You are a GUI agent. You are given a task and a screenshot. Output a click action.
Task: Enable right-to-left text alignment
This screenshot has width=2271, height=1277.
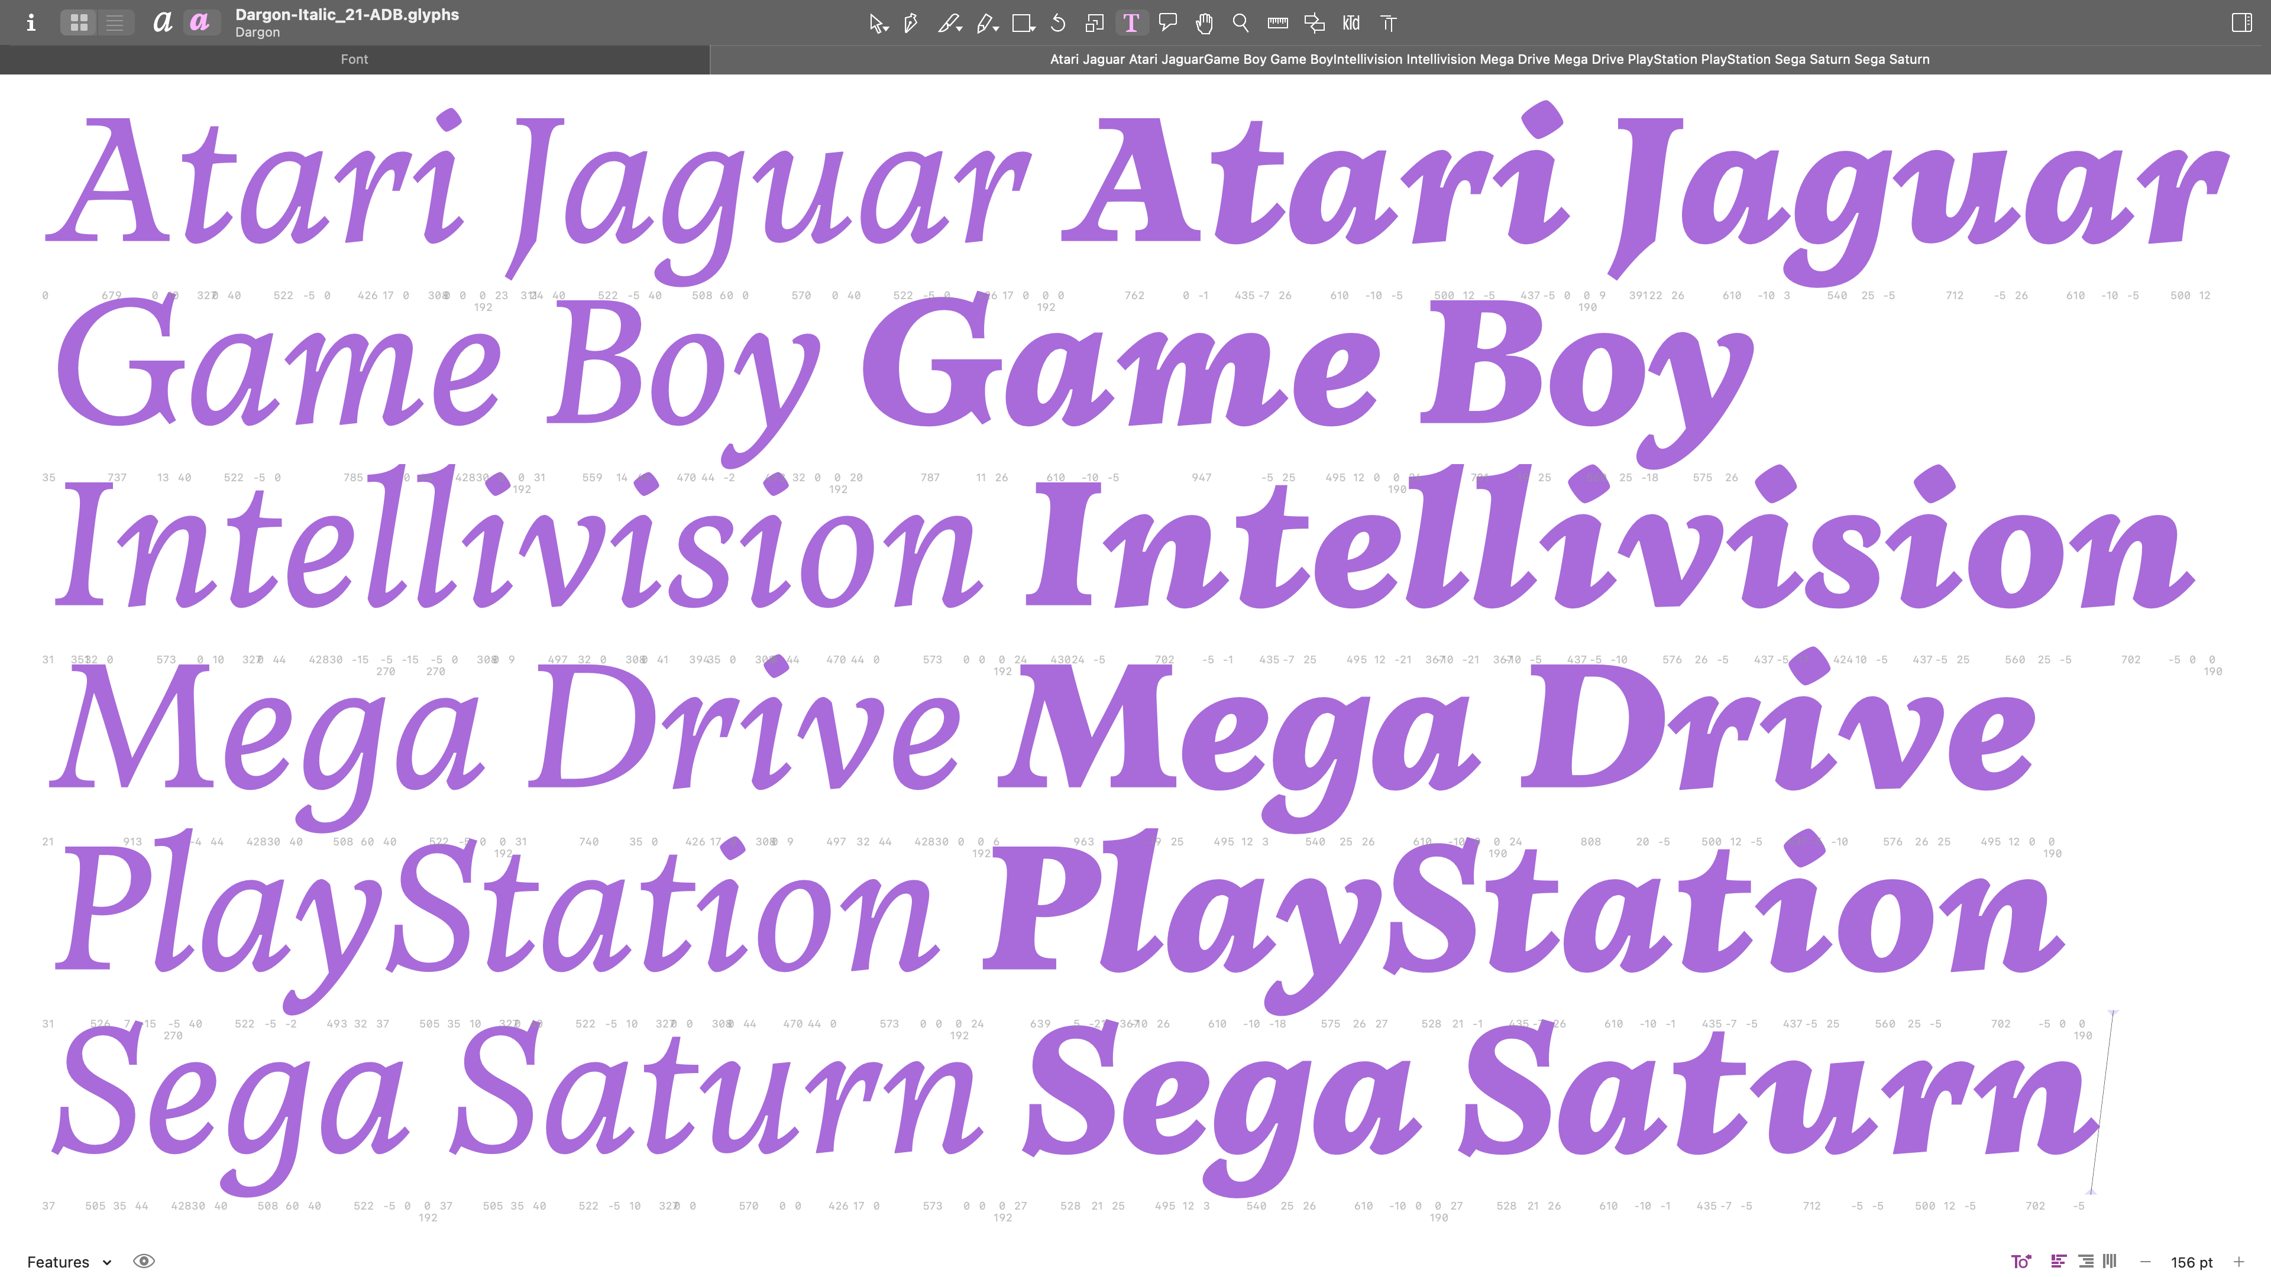tap(2085, 1261)
